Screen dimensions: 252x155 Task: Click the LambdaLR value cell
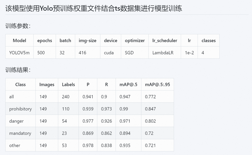click(163, 53)
